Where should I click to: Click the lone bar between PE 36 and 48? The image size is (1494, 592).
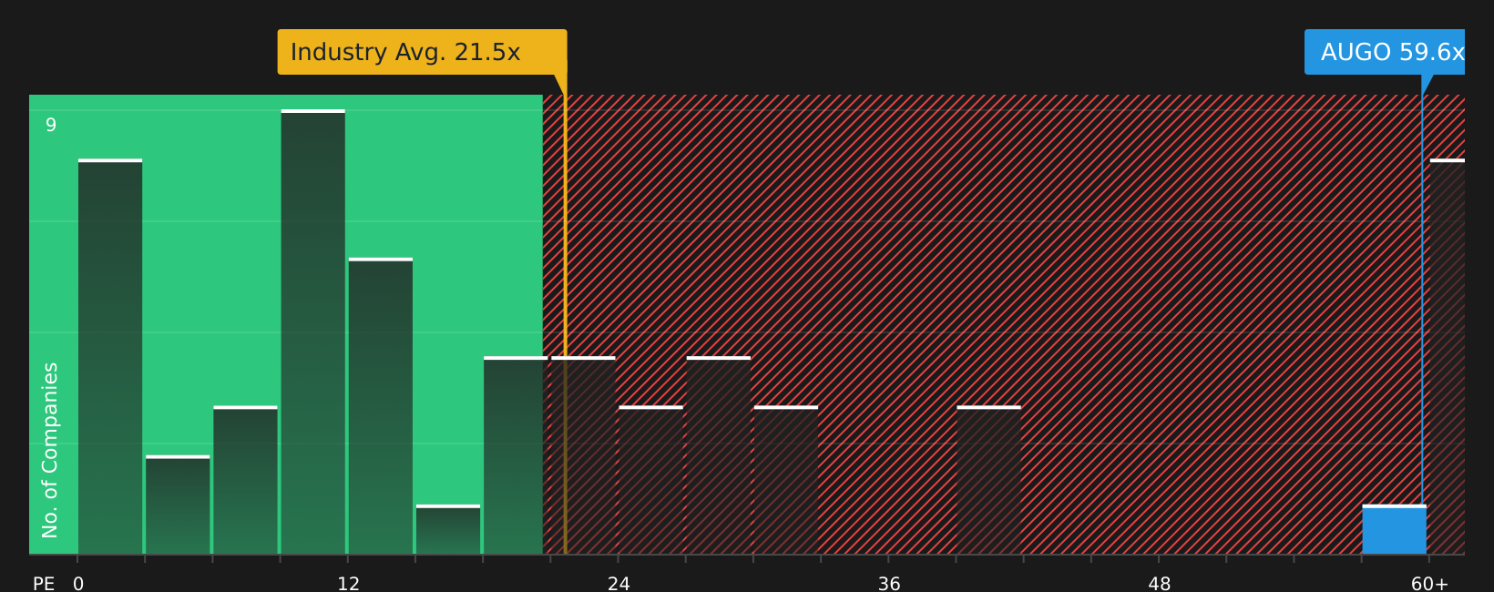[988, 480]
